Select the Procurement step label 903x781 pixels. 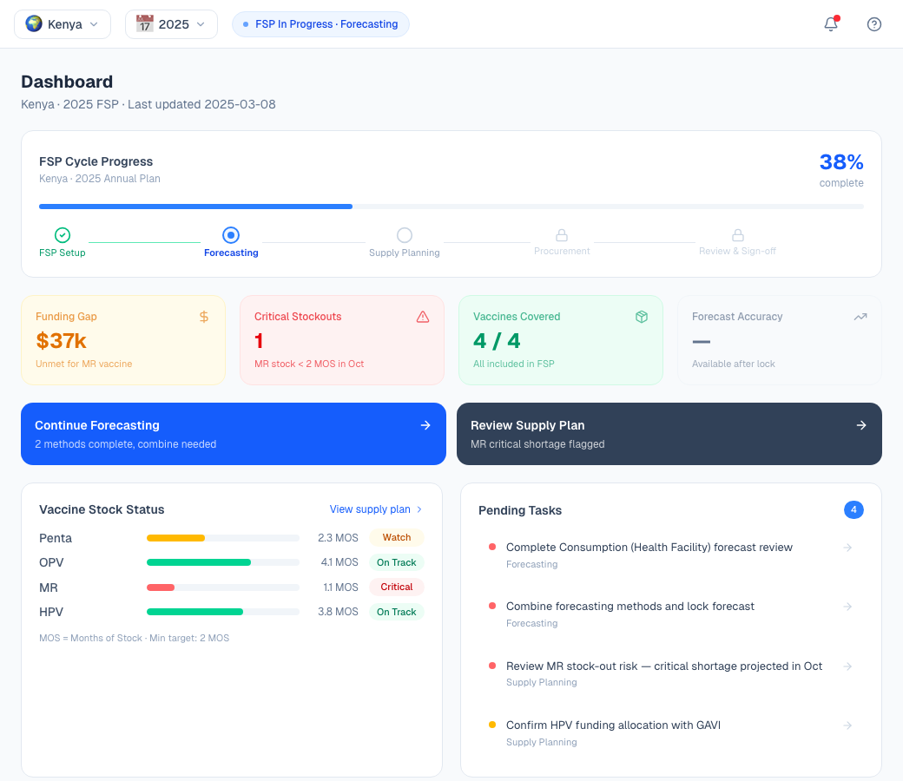[x=562, y=251]
